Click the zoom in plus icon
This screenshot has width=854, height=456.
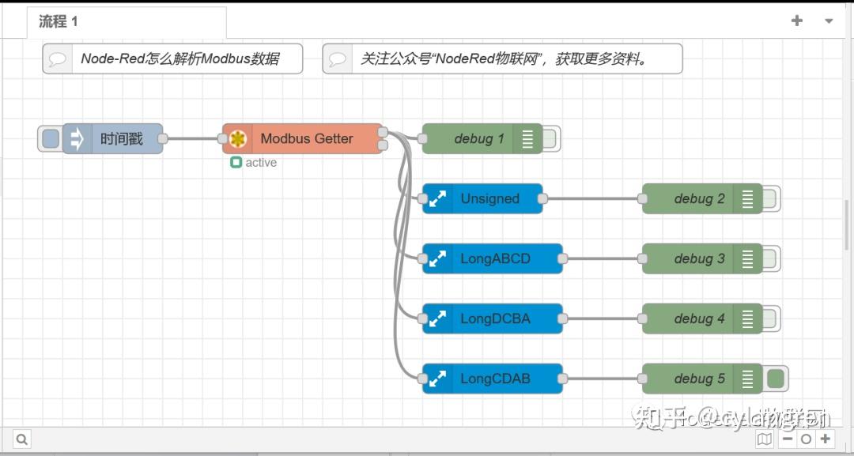tap(825, 439)
